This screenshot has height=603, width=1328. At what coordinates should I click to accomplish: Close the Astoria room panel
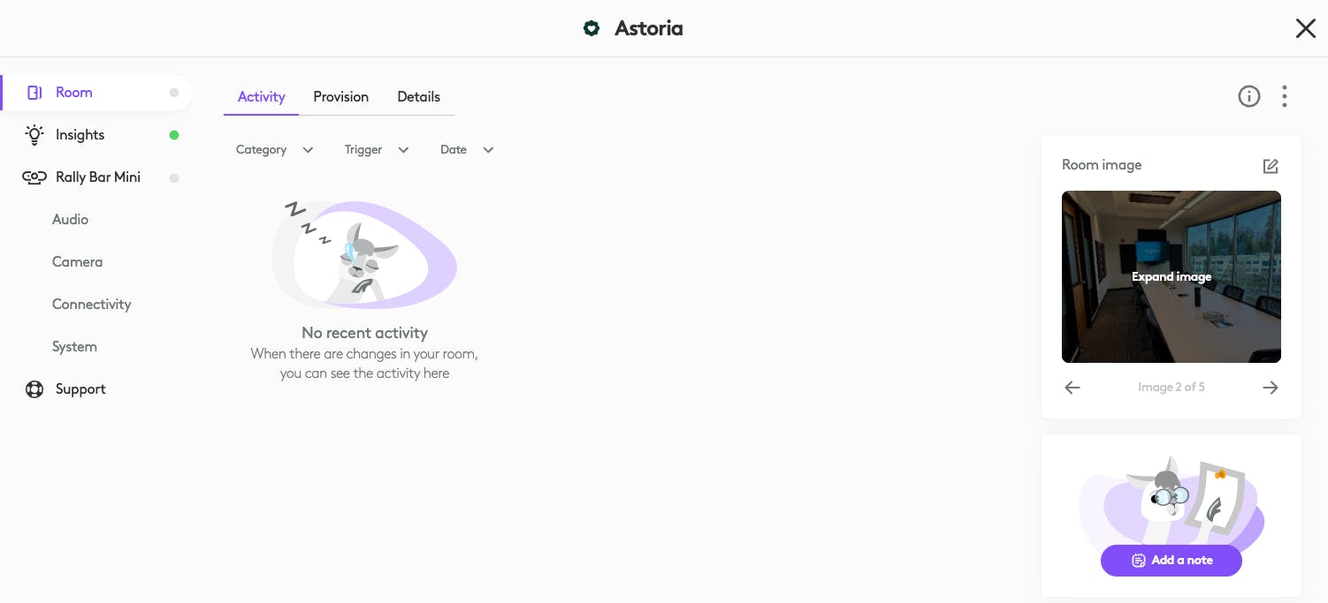[x=1305, y=28]
